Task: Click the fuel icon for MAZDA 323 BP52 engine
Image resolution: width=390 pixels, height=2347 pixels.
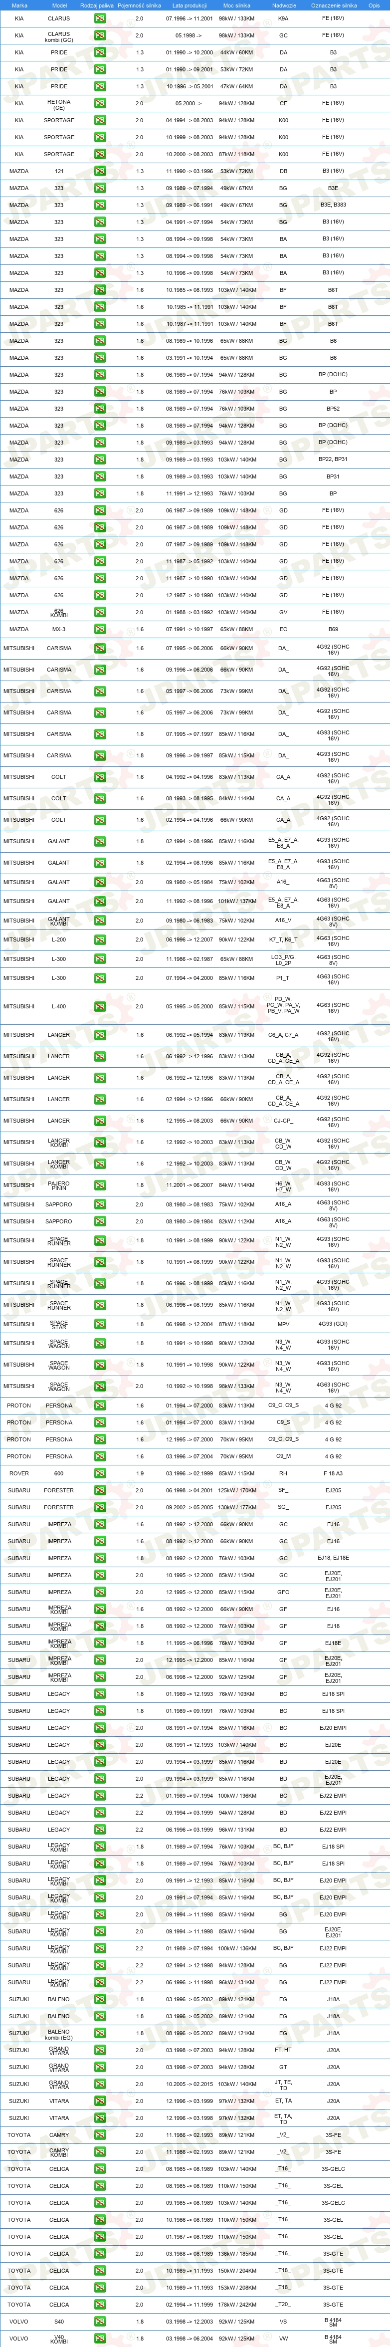Action: point(100,408)
